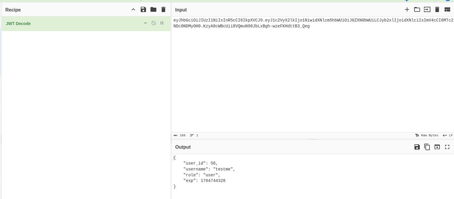Replace input with output
Screen dimensions: 454x199
point(437,147)
